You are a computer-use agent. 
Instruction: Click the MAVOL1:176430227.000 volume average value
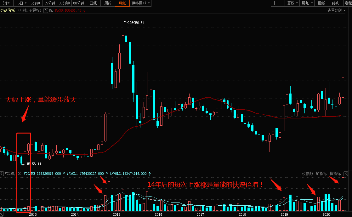pos(85,174)
